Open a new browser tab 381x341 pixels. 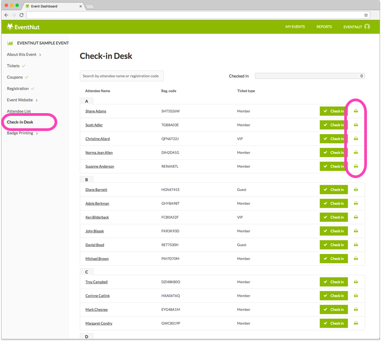[90, 6]
